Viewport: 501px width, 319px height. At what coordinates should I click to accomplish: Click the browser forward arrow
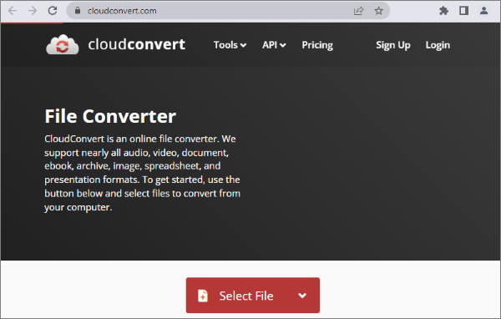coord(33,11)
